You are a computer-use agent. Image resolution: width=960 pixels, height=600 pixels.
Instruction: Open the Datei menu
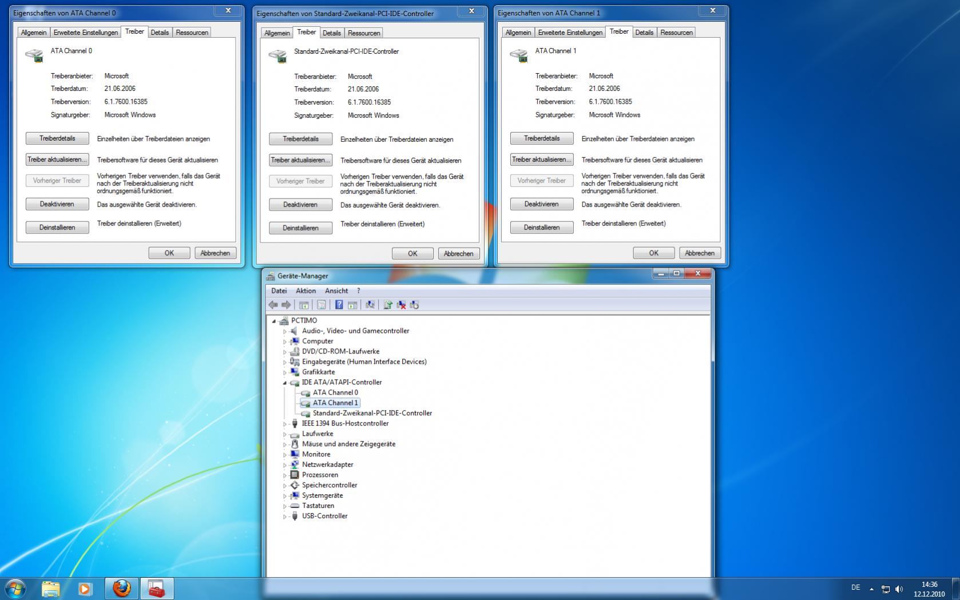279,291
